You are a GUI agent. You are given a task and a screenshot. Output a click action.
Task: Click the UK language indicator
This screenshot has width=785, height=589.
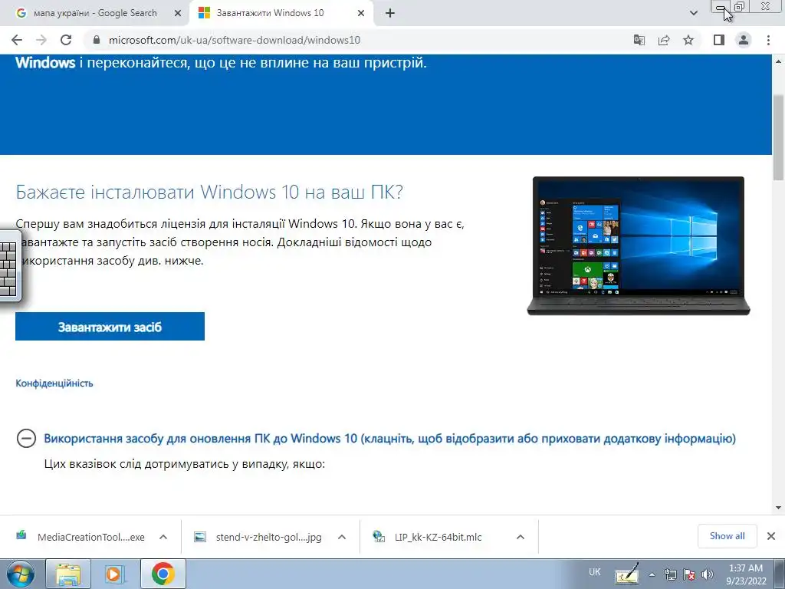click(x=594, y=572)
